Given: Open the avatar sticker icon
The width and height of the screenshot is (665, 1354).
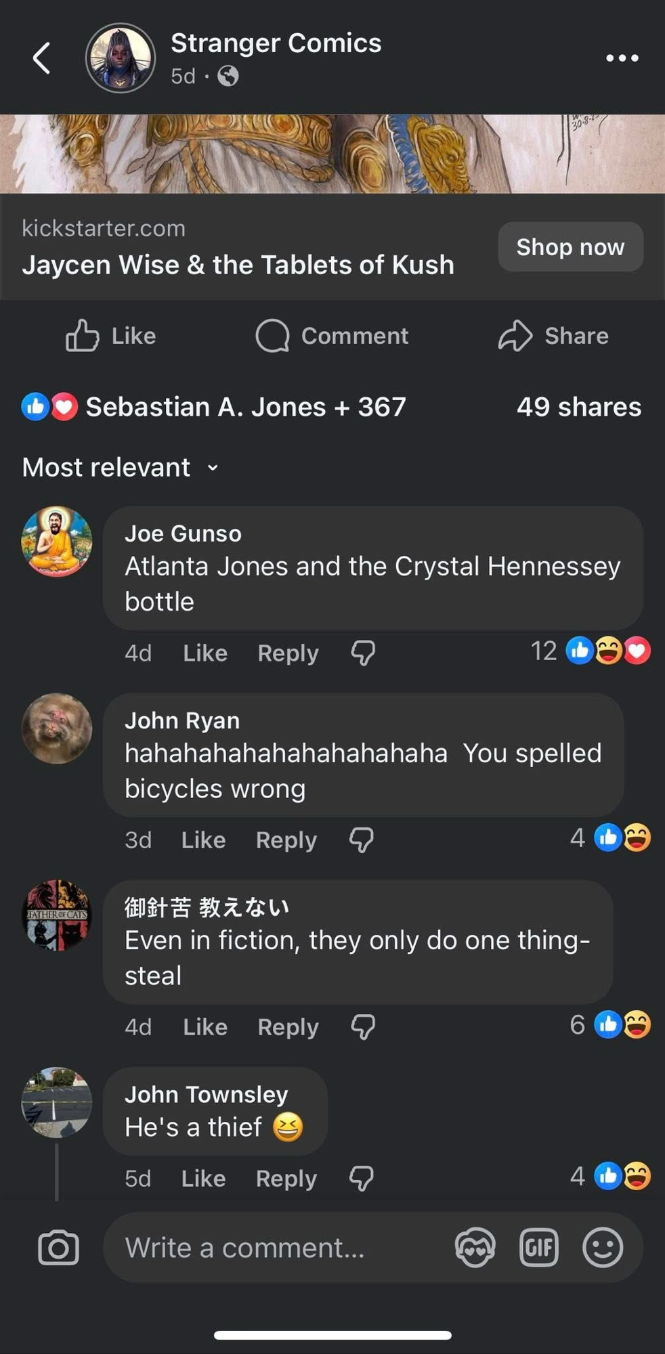Looking at the screenshot, I should (475, 1247).
